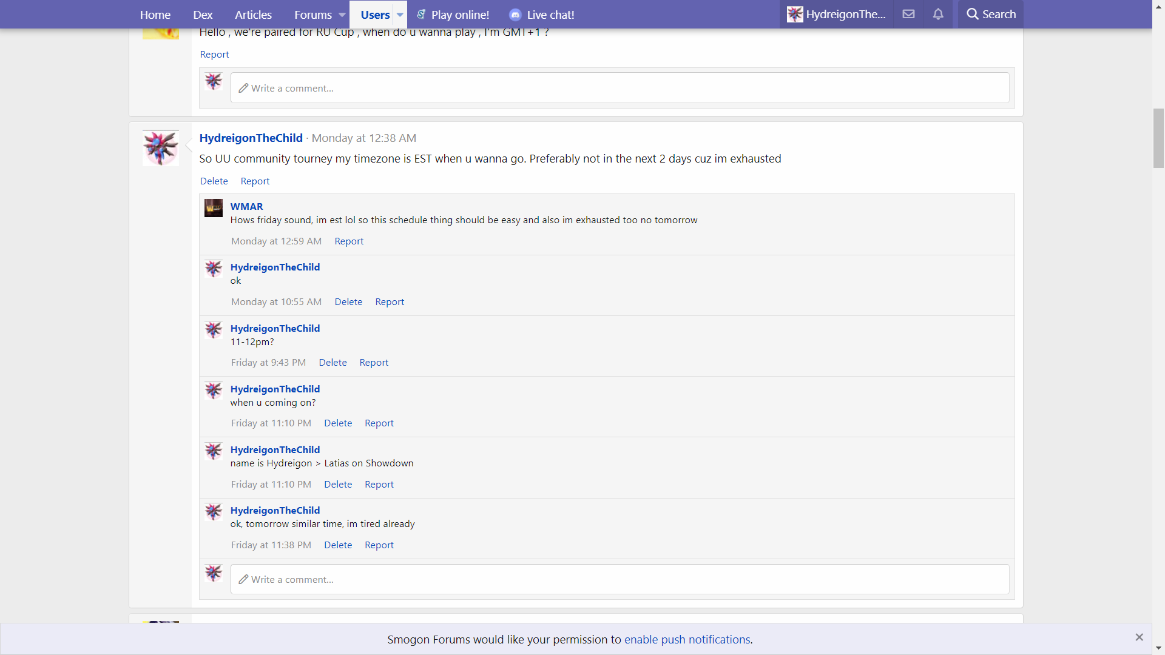The height and width of the screenshot is (655, 1165).
Task: Open the Dex menu item
Action: coord(203,15)
